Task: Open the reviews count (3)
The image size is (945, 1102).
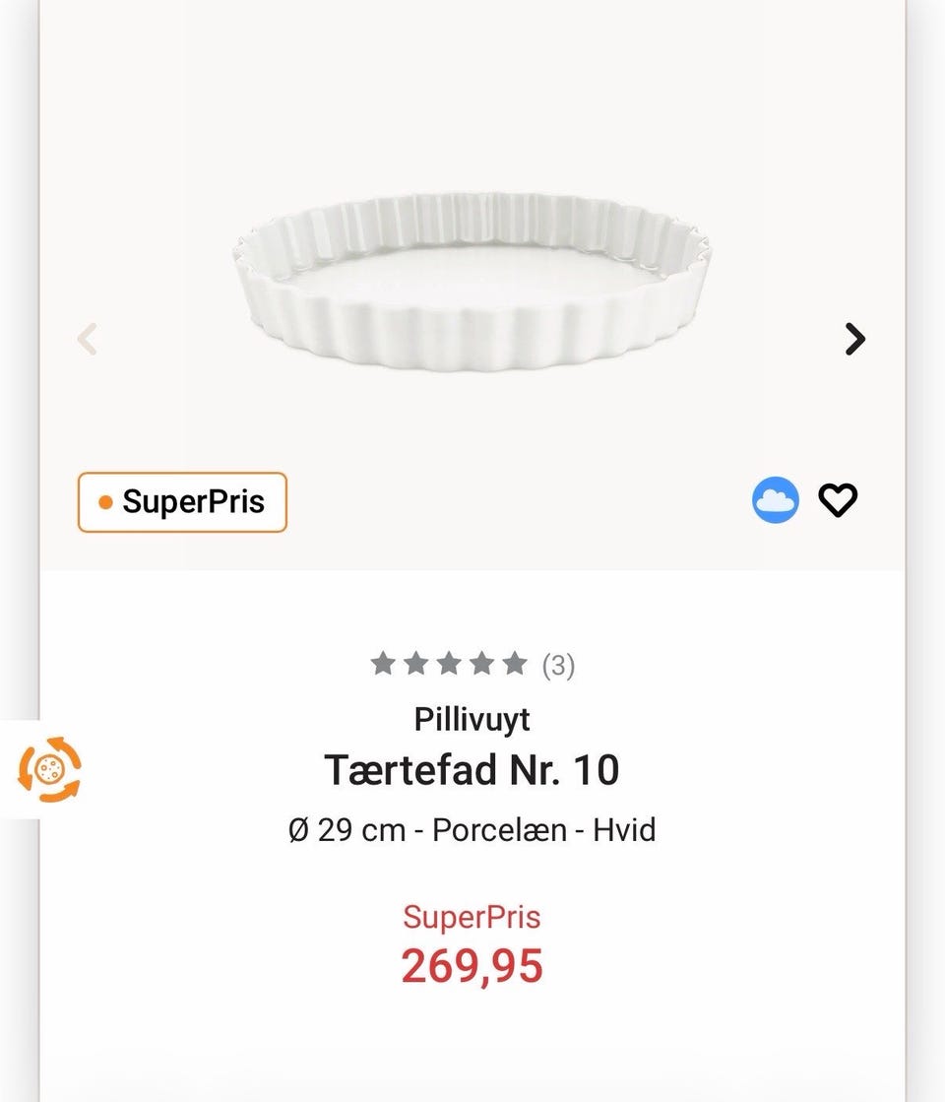Action: [558, 664]
